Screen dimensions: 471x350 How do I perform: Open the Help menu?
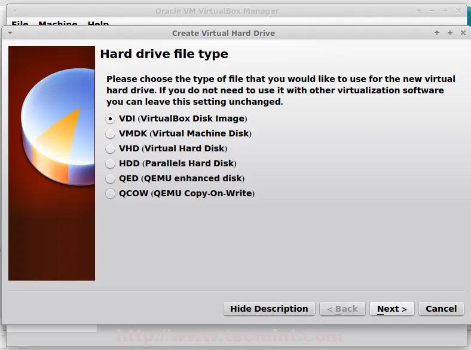[x=98, y=24]
